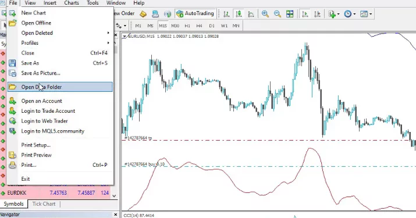Switch chart to bar chart icon
The image size is (416, 218).
pos(226,14)
